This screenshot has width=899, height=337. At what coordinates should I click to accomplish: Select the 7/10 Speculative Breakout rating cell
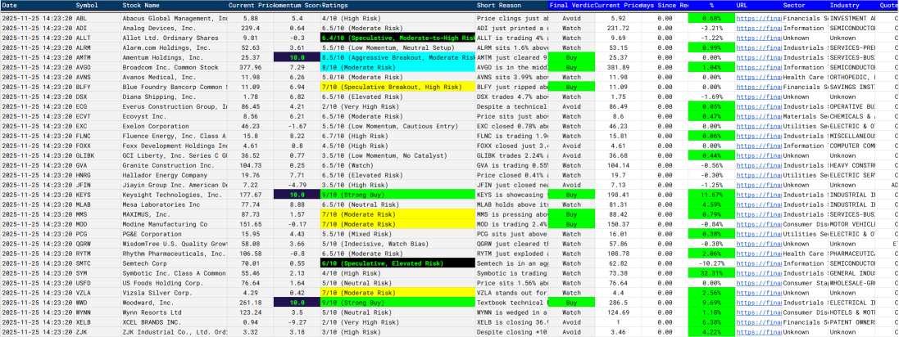(x=398, y=87)
